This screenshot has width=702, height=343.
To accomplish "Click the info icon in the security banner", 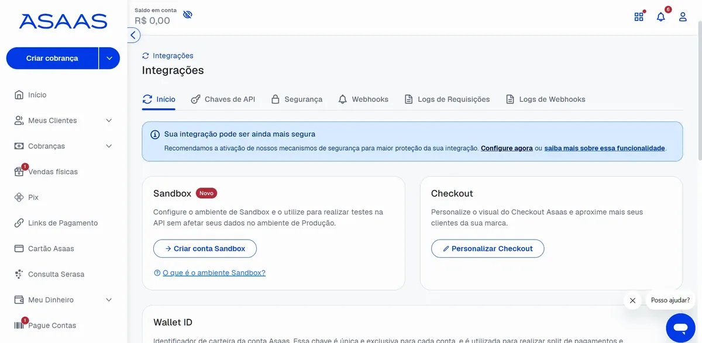I will click(x=155, y=134).
